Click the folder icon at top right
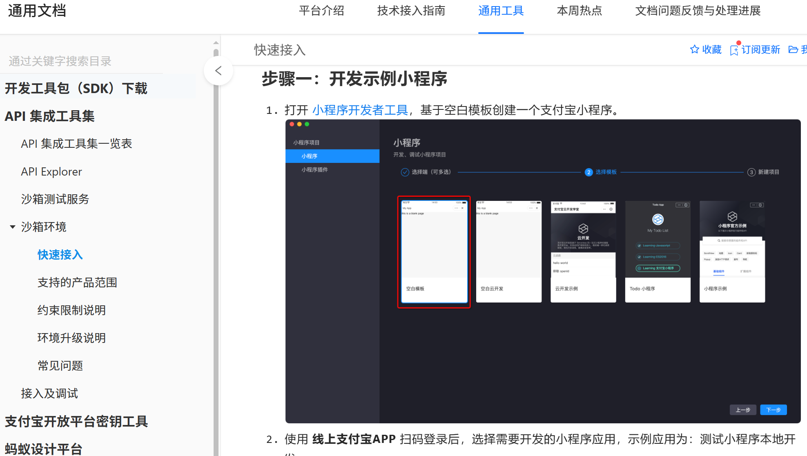This screenshot has height=456, width=807. click(793, 49)
